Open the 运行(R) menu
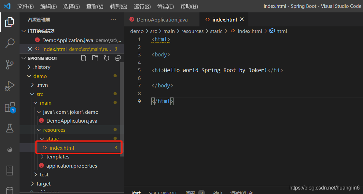This screenshot has width=363, height=194. [142, 7]
